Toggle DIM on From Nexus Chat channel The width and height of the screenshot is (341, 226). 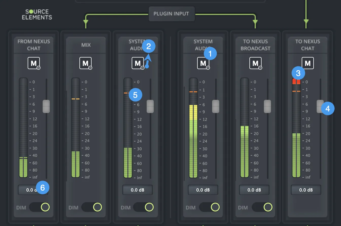pyautogui.click(x=40, y=207)
